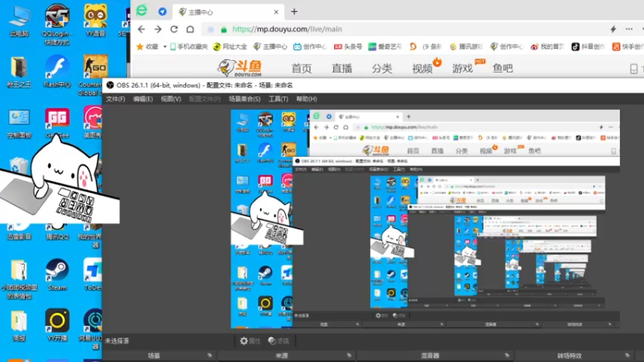This screenshot has height=362, width=644.
Task: Pop out the 场景 dock using its header icon
Action: point(210,356)
